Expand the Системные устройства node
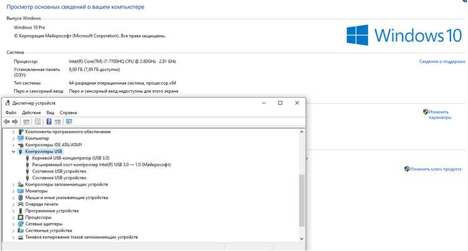 [x=13, y=230]
